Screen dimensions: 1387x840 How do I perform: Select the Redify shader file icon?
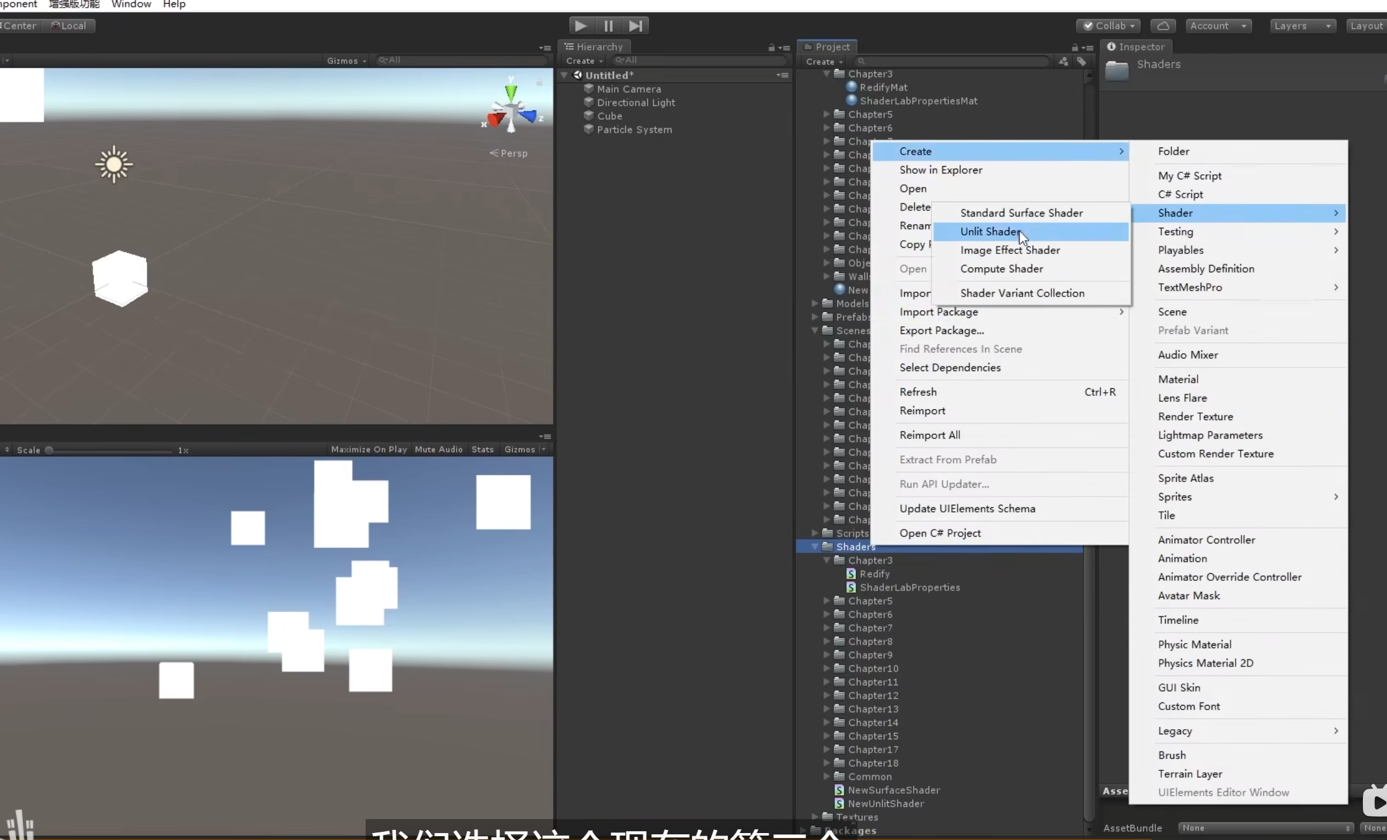851,574
